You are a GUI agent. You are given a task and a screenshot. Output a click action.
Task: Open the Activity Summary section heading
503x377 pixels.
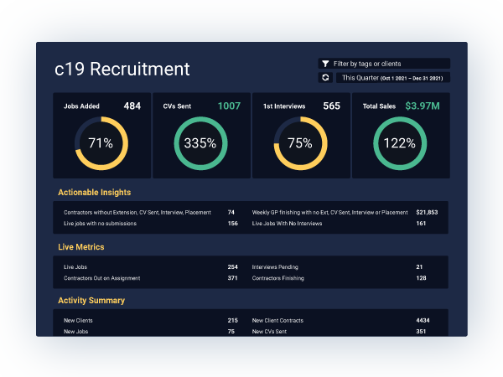90,301
